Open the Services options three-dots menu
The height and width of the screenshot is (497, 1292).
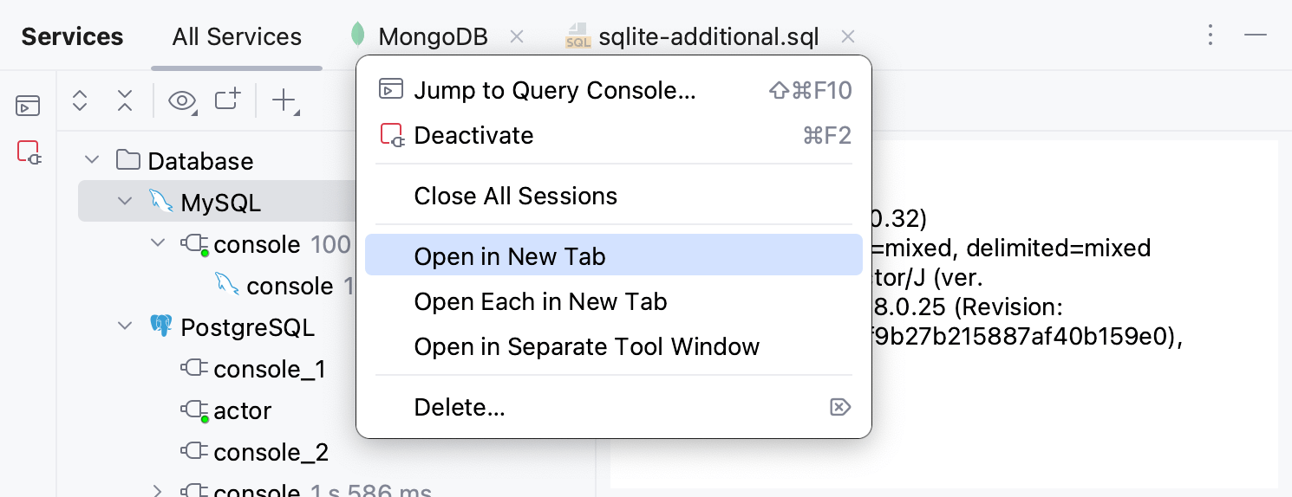(1210, 35)
